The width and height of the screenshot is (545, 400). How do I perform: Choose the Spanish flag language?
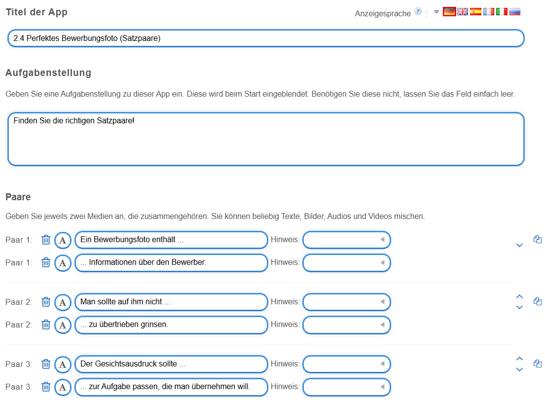pyautogui.click(x=475, y=12)
